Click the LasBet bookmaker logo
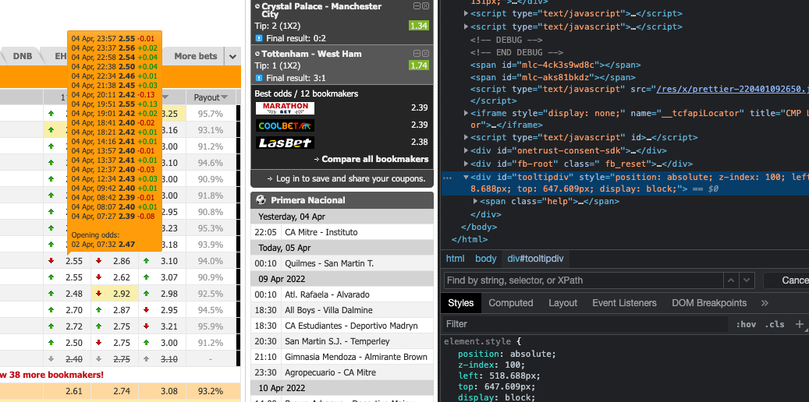Viewport: 809px width, 402px height. click(285, 143)
